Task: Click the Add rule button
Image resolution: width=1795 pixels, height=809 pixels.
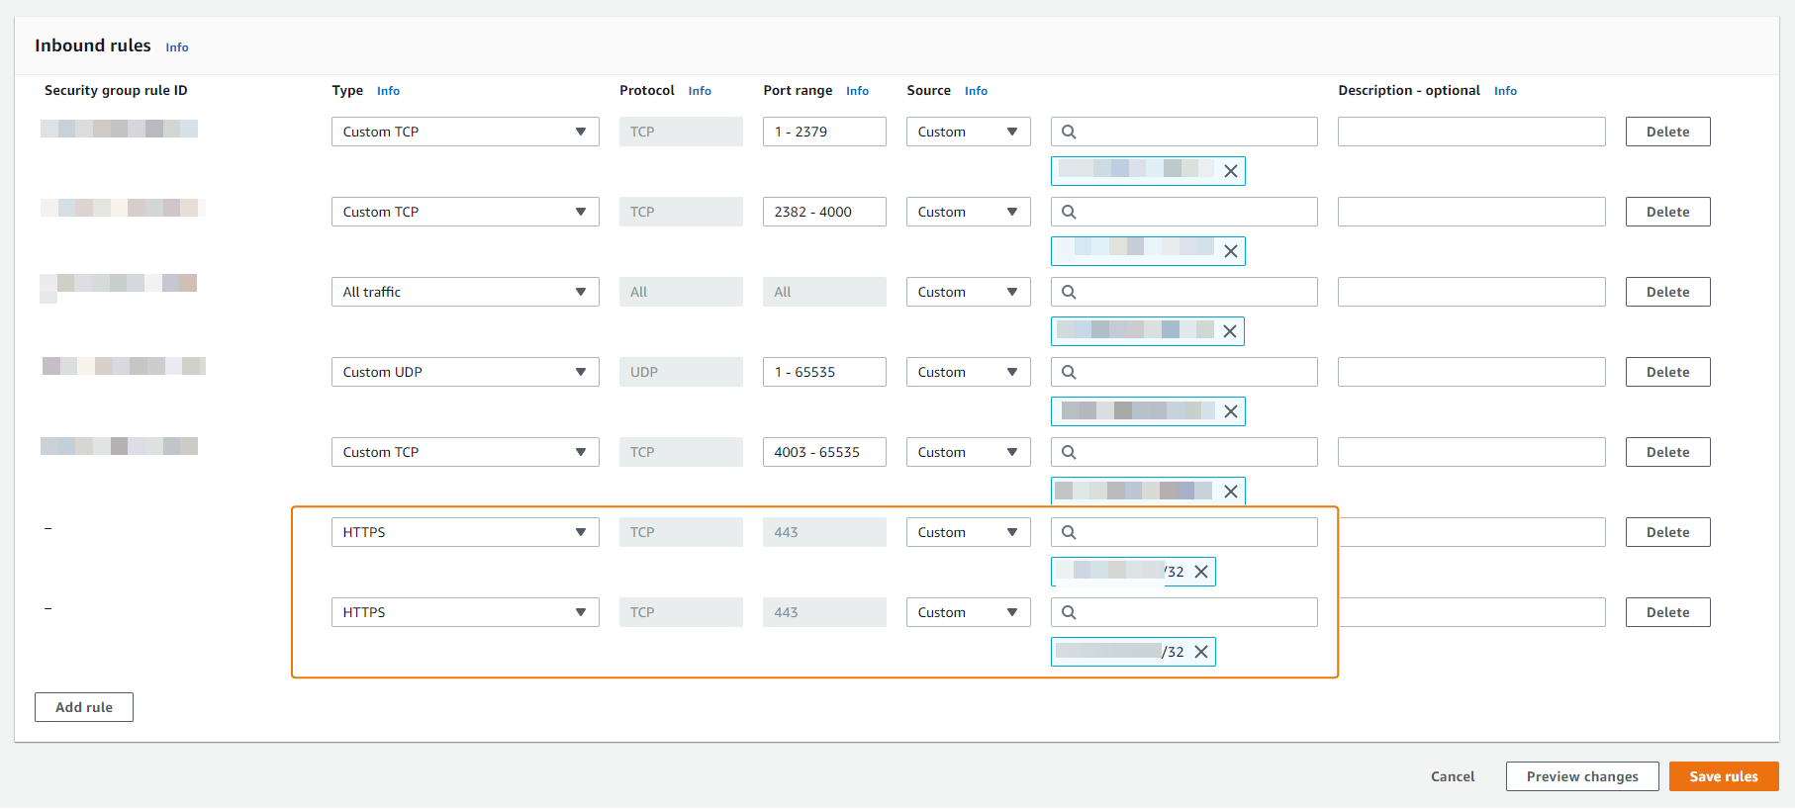Action: tap(84, 707)
